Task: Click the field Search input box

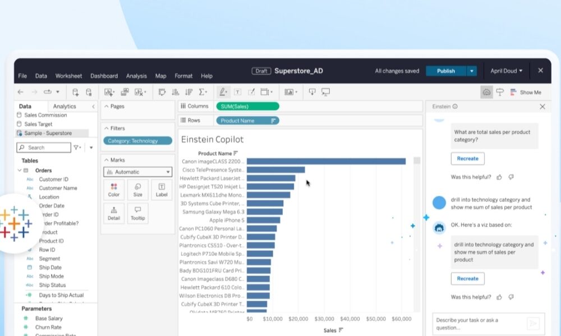Action: [44, 148]
